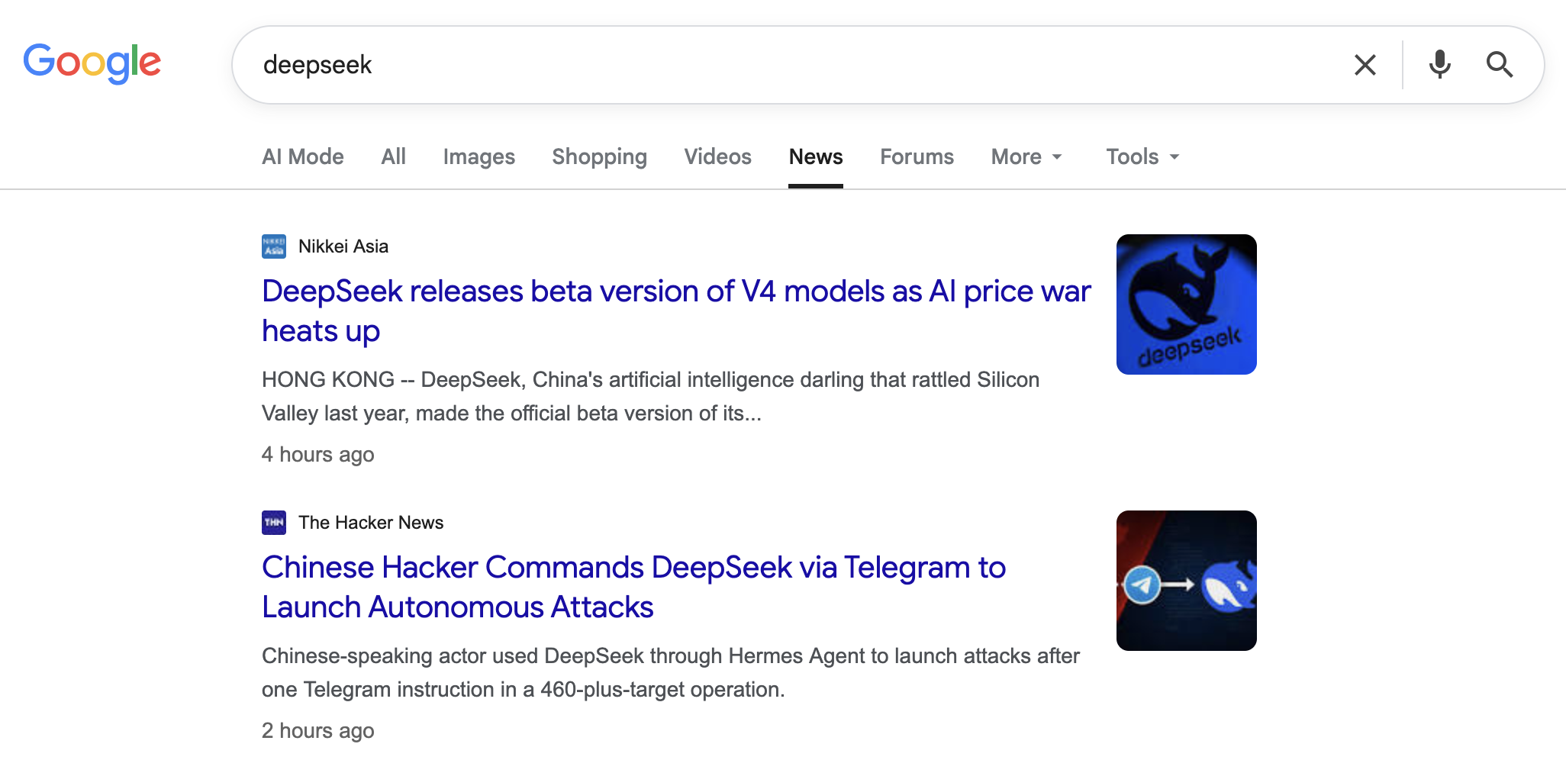The height and width of the screenshot is (760, 1566).
Task: Switch to the Images tab
Action: [479, 156]
